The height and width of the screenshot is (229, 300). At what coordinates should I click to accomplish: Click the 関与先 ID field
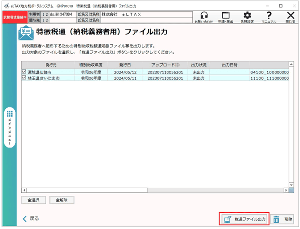pyautogui.click(x=63, y=20)
